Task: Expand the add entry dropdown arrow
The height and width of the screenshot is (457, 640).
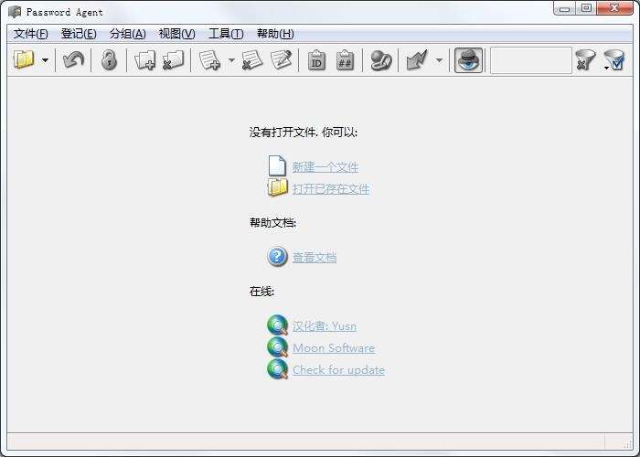Action: point(231,60)
